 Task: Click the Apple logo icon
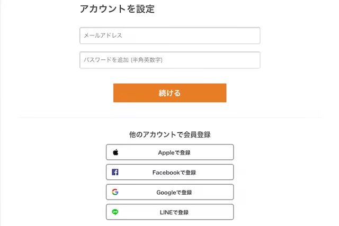(x=115, y=152)
